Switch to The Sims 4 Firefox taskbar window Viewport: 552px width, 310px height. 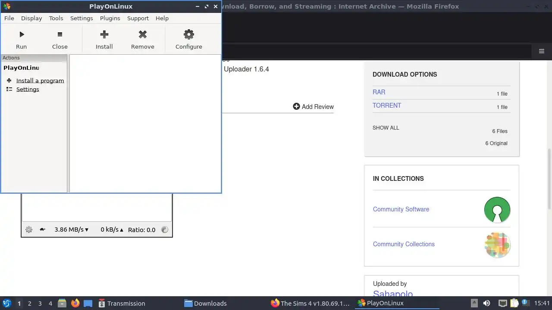click(310, 303)
